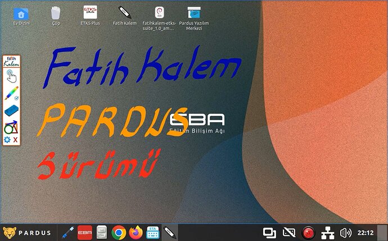Open the EBA launcher in taskbar
Screen dimensions: 388x241
click(x=84, y=233)
